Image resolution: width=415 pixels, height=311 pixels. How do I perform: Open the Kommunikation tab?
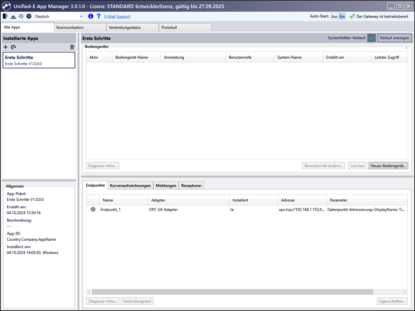tap(80, 28)
